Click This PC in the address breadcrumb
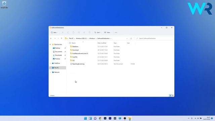The height and width of the screenshot is (121, 215). pyautogui.click(x=71, y=38)
